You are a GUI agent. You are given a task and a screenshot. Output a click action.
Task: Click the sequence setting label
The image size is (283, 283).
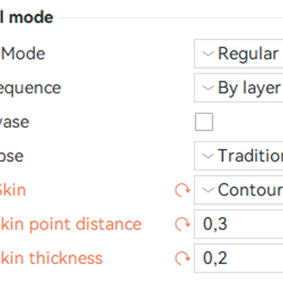[x=31, y=88]
